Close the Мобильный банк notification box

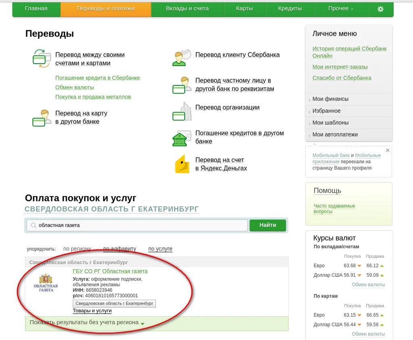pos(388,150)
